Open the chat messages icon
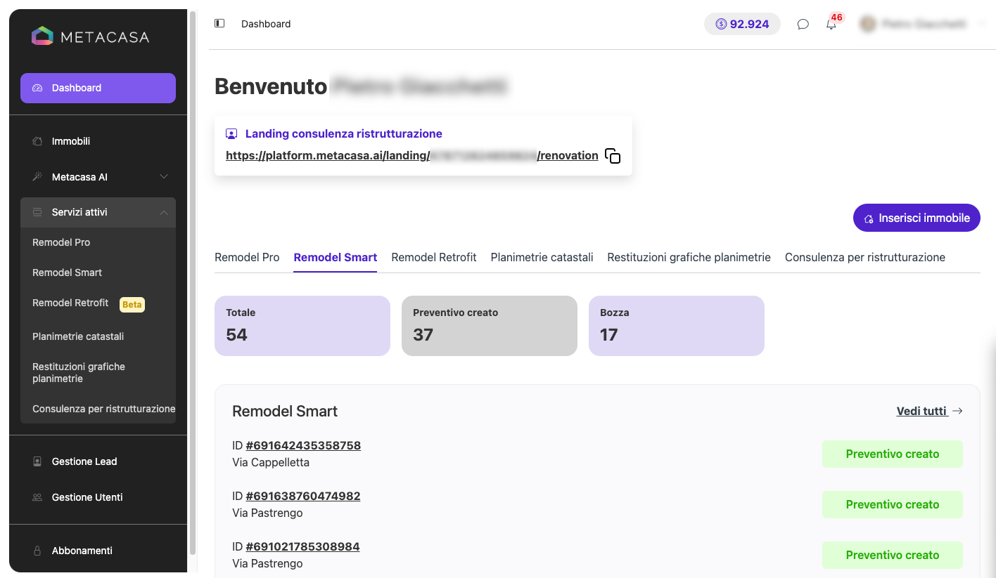 click(803, 24)
